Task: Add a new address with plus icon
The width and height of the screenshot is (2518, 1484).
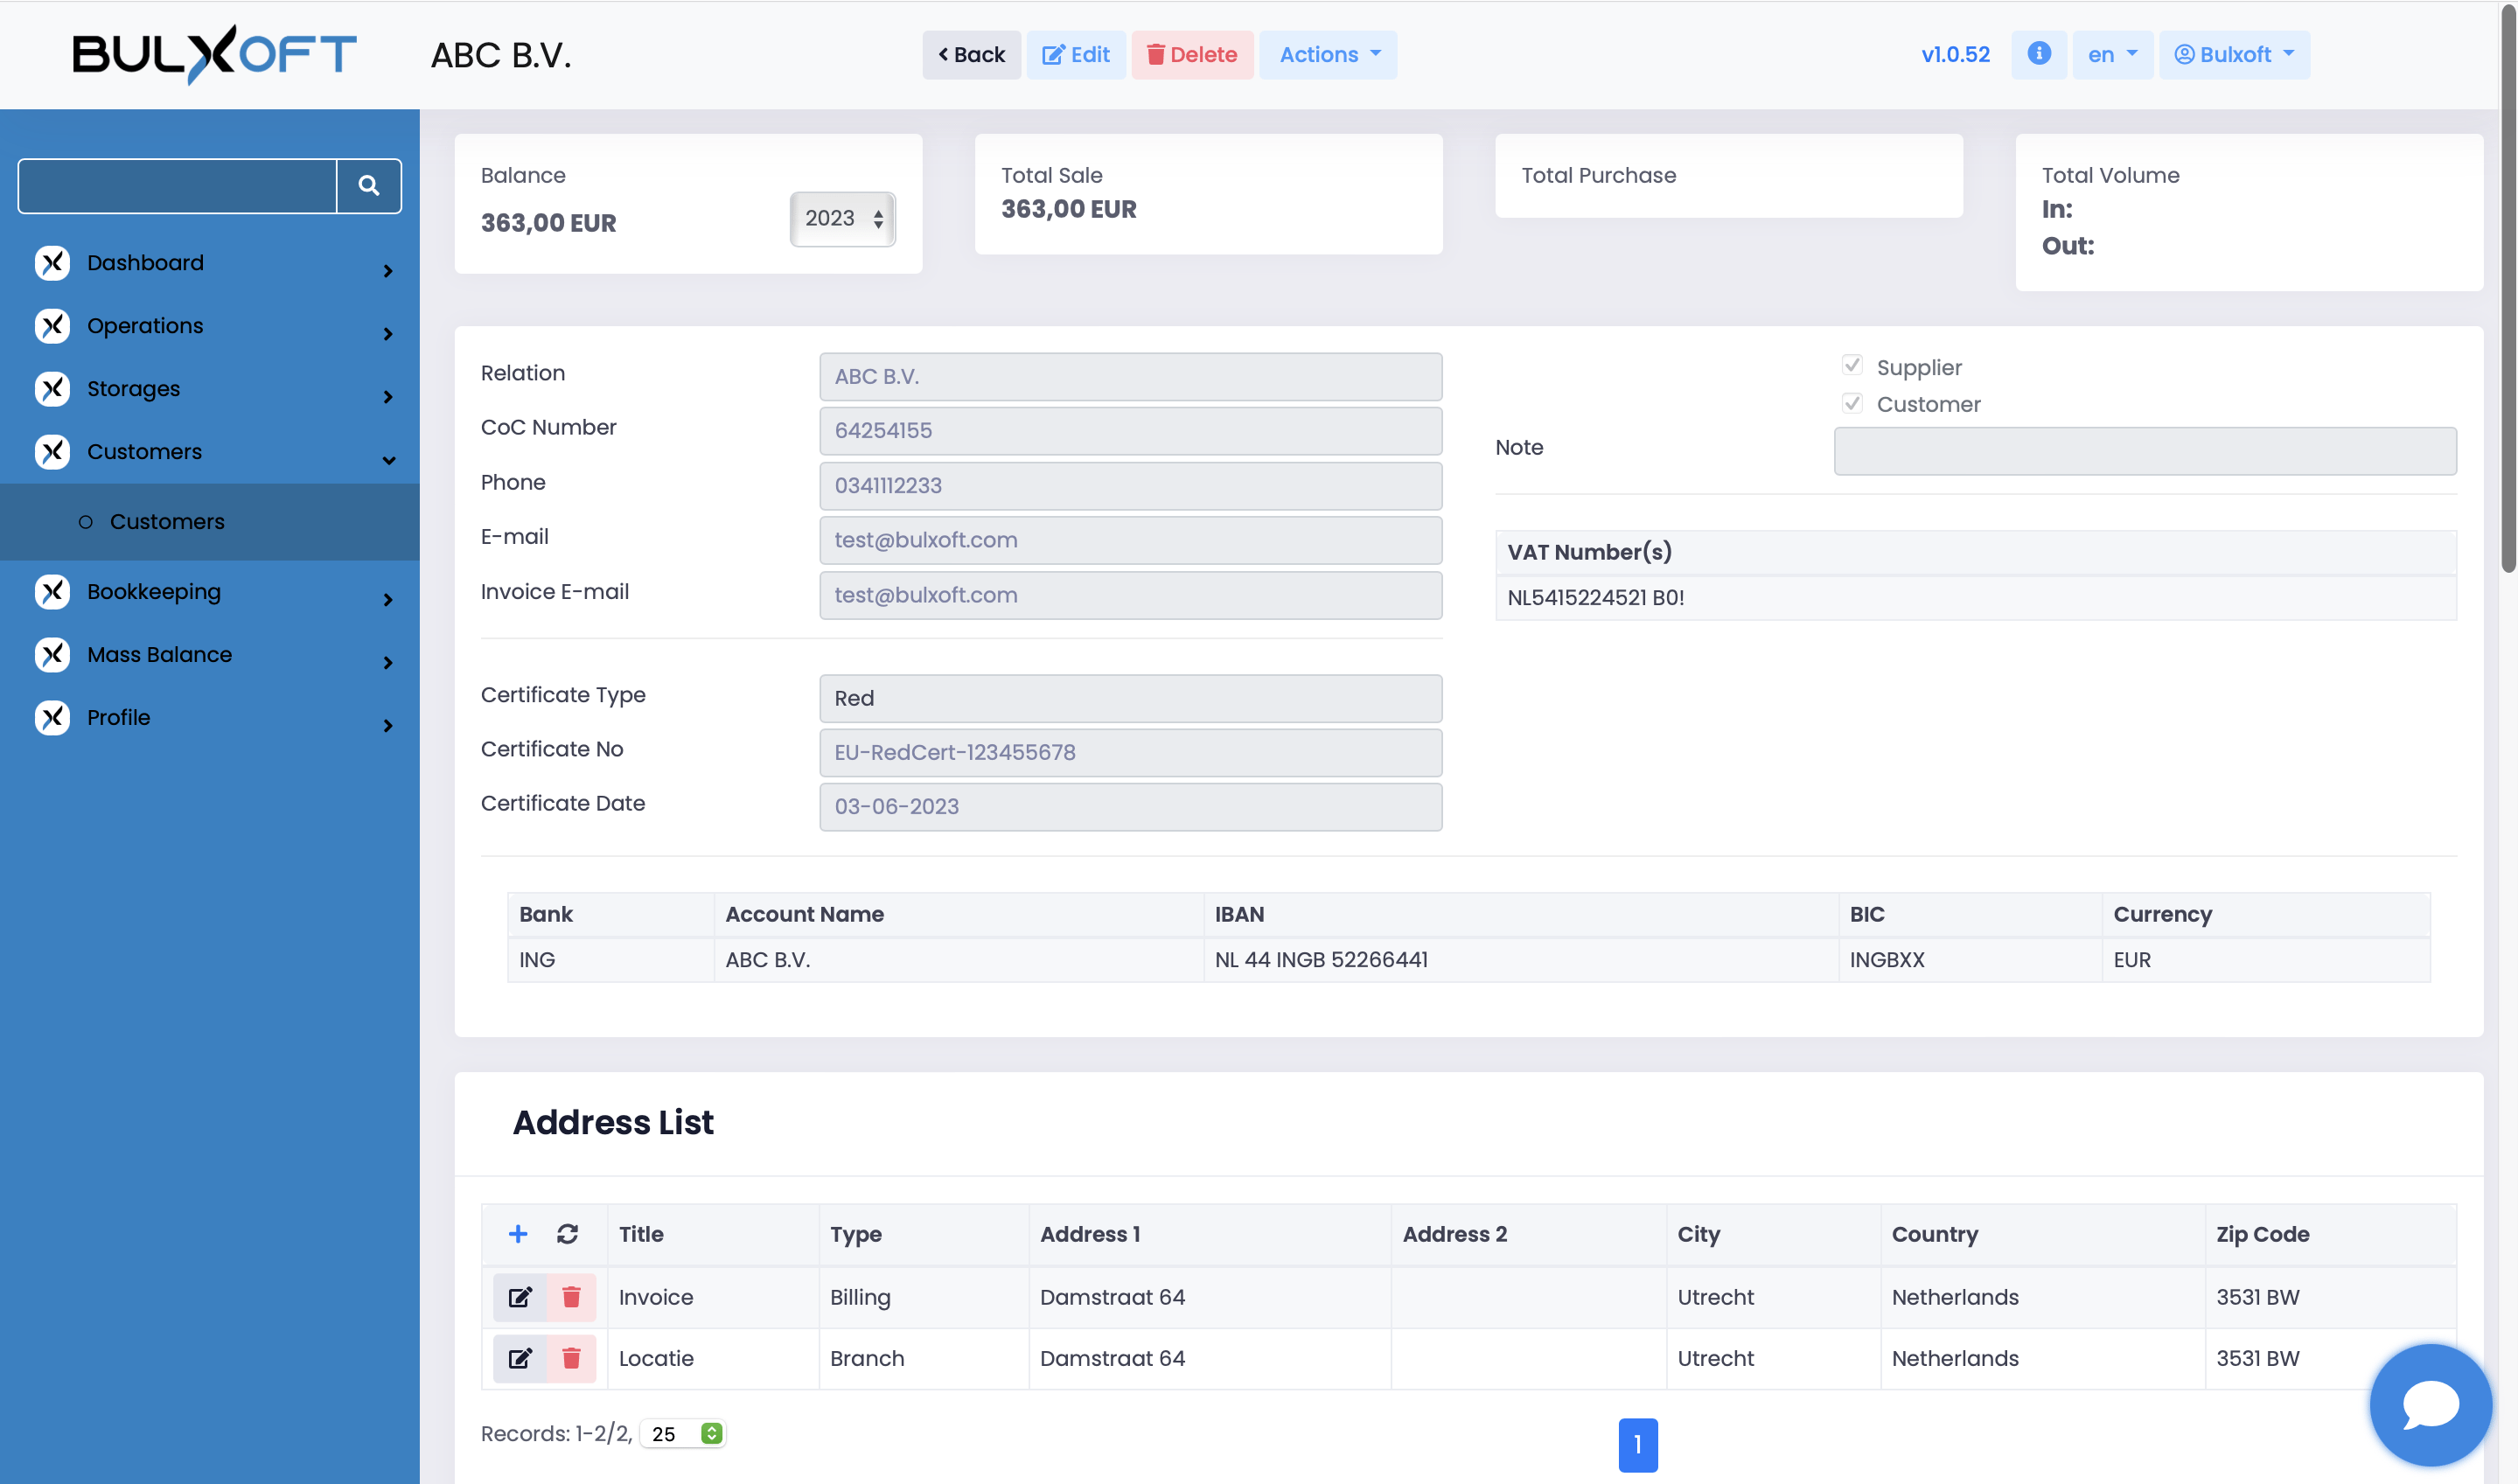Action: click(518, 1233)
